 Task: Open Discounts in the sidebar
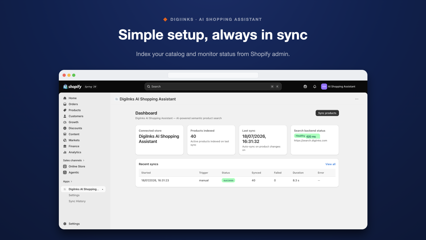tap(75, 128)
